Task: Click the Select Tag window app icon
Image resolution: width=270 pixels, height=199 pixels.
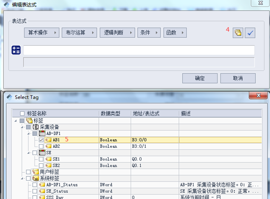Action: point(10,97)
